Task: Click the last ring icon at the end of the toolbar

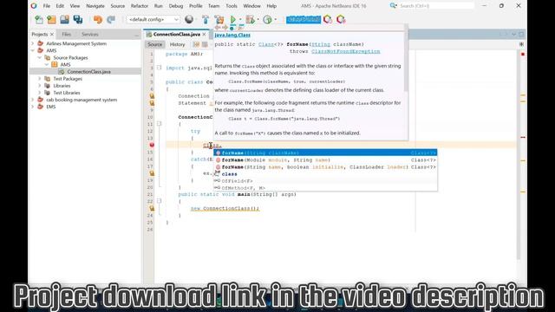Action: (341, 19)
